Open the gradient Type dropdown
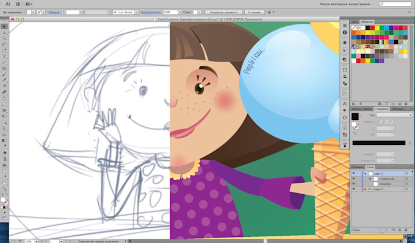The width and height of the screenshot is (415, 243). pyautogui.click(x=394, y=115)
